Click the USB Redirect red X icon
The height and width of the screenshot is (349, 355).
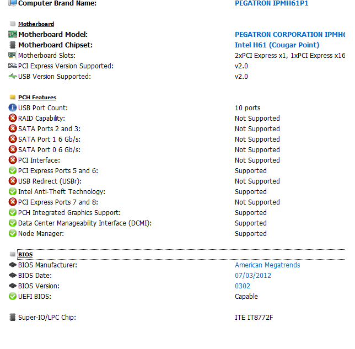point(13,181)
